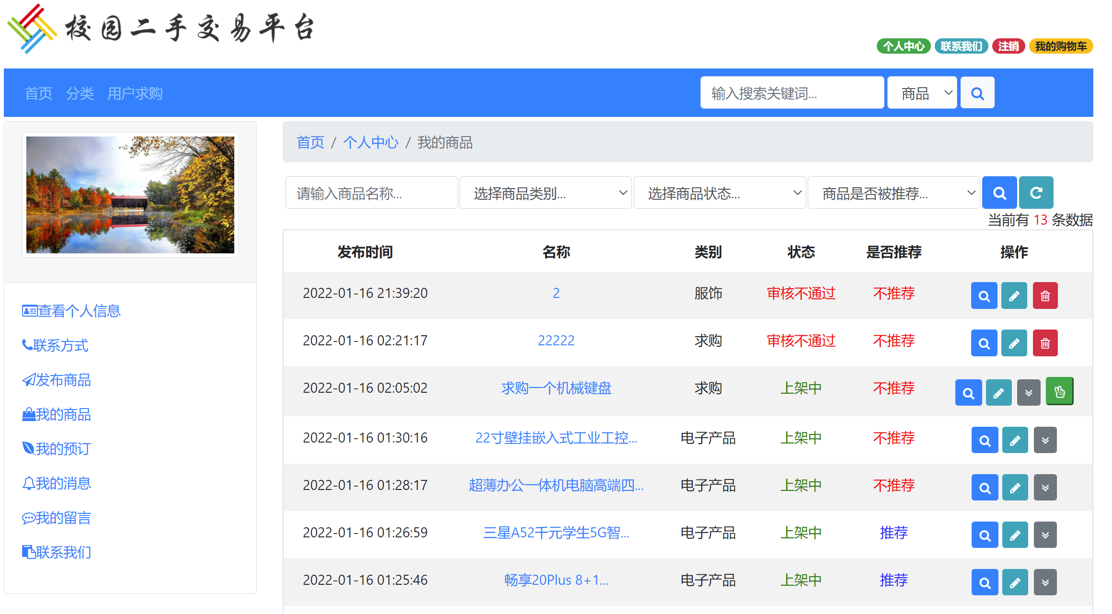
Task: Delete the product named 2
Action: [1045, 296]
